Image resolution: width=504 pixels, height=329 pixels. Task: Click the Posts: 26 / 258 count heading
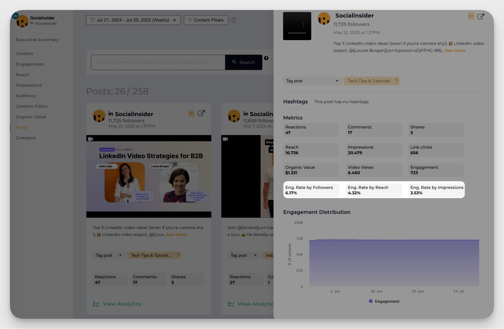[117, 91]
